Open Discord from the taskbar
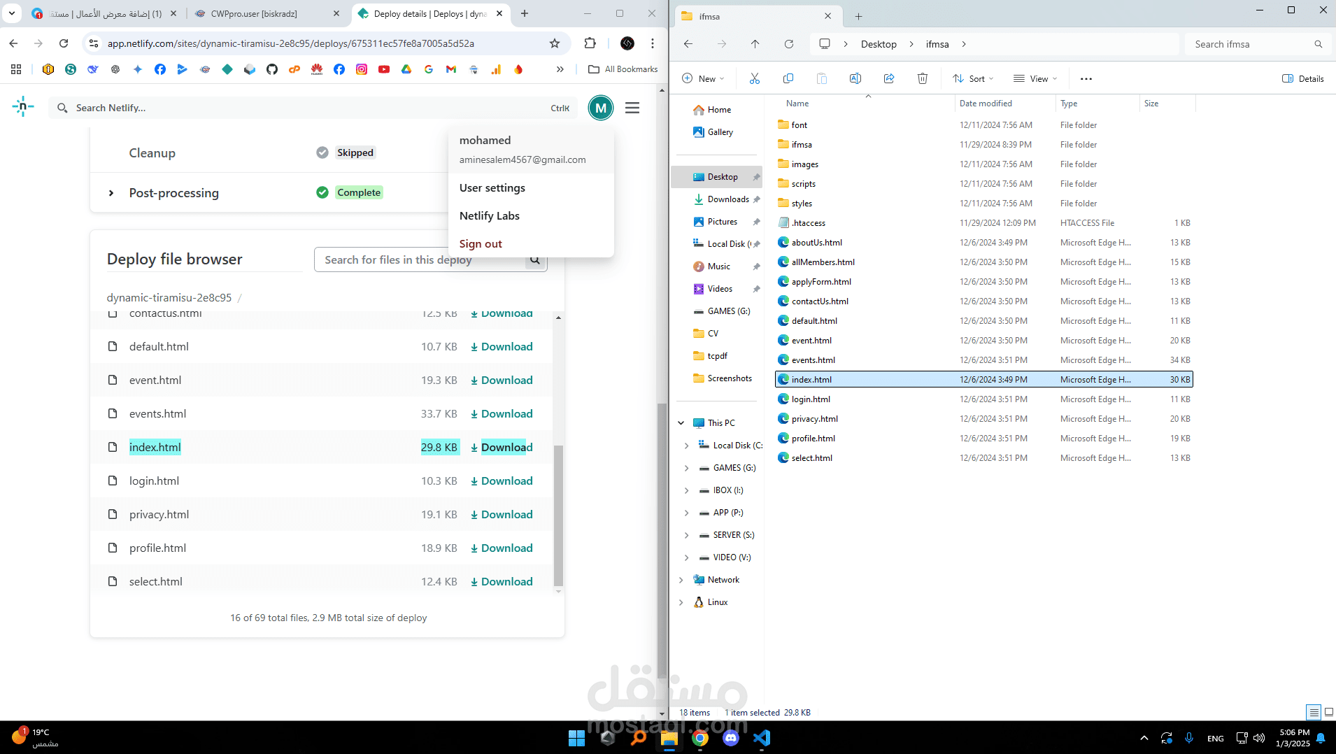 click(x=731, y=738)
